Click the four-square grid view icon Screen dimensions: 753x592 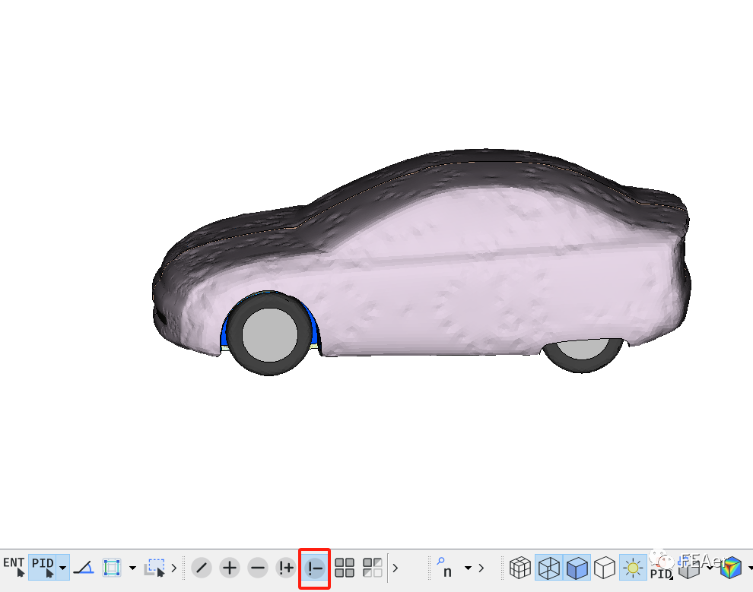click(345, 568)
